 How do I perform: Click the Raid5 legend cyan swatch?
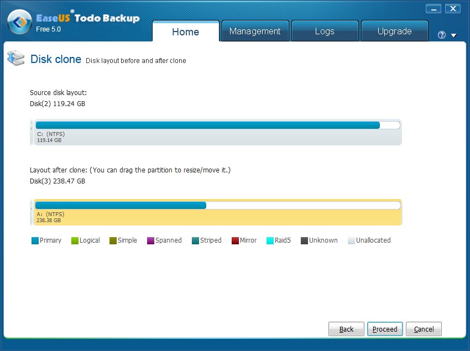(270, 241)
